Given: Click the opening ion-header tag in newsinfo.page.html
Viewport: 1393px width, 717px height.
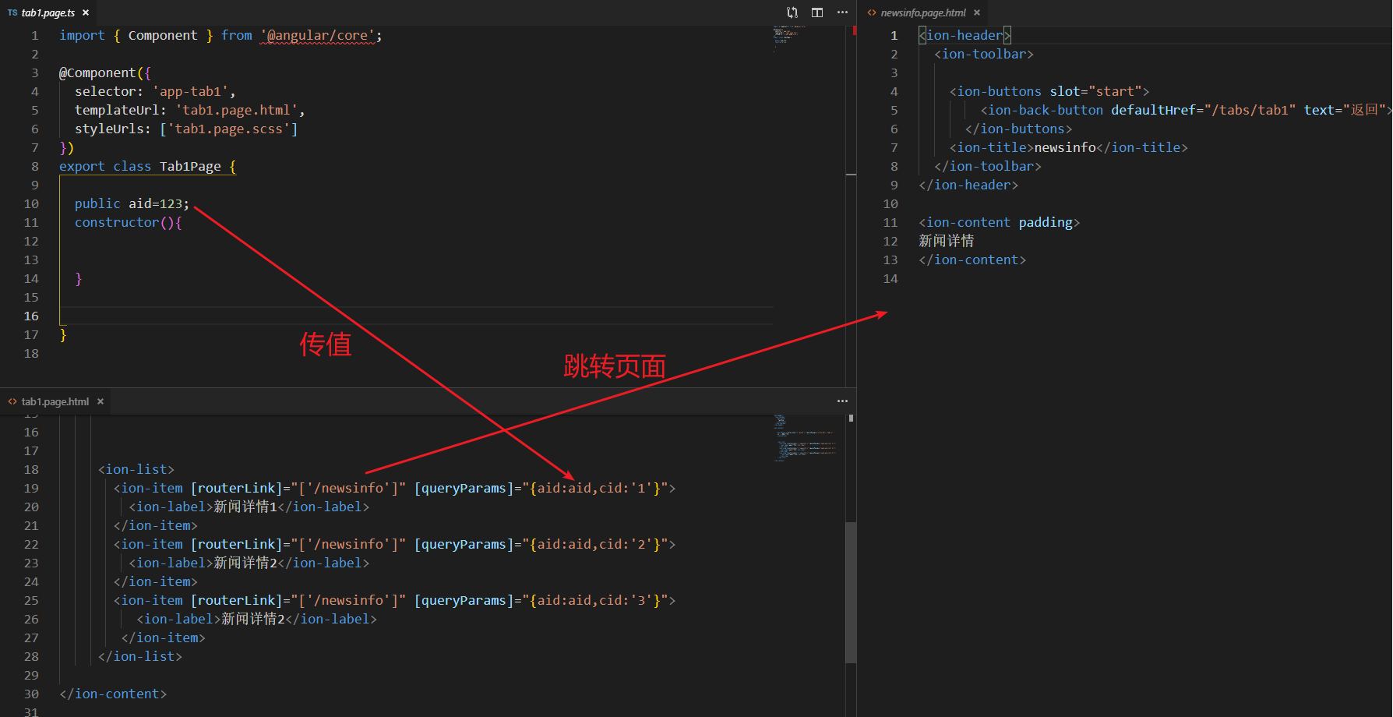Looking at the screenshot, I should click(x=965, y=35).
